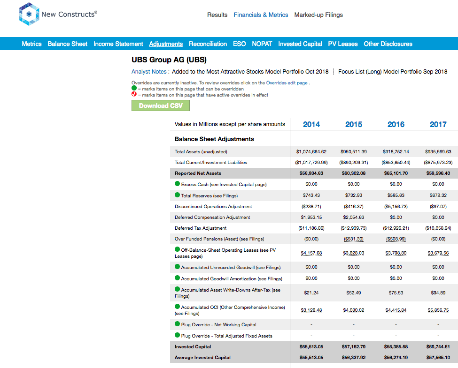
Task: Click green override dot for Excess Cash row
Action: [x=177, y=184]
